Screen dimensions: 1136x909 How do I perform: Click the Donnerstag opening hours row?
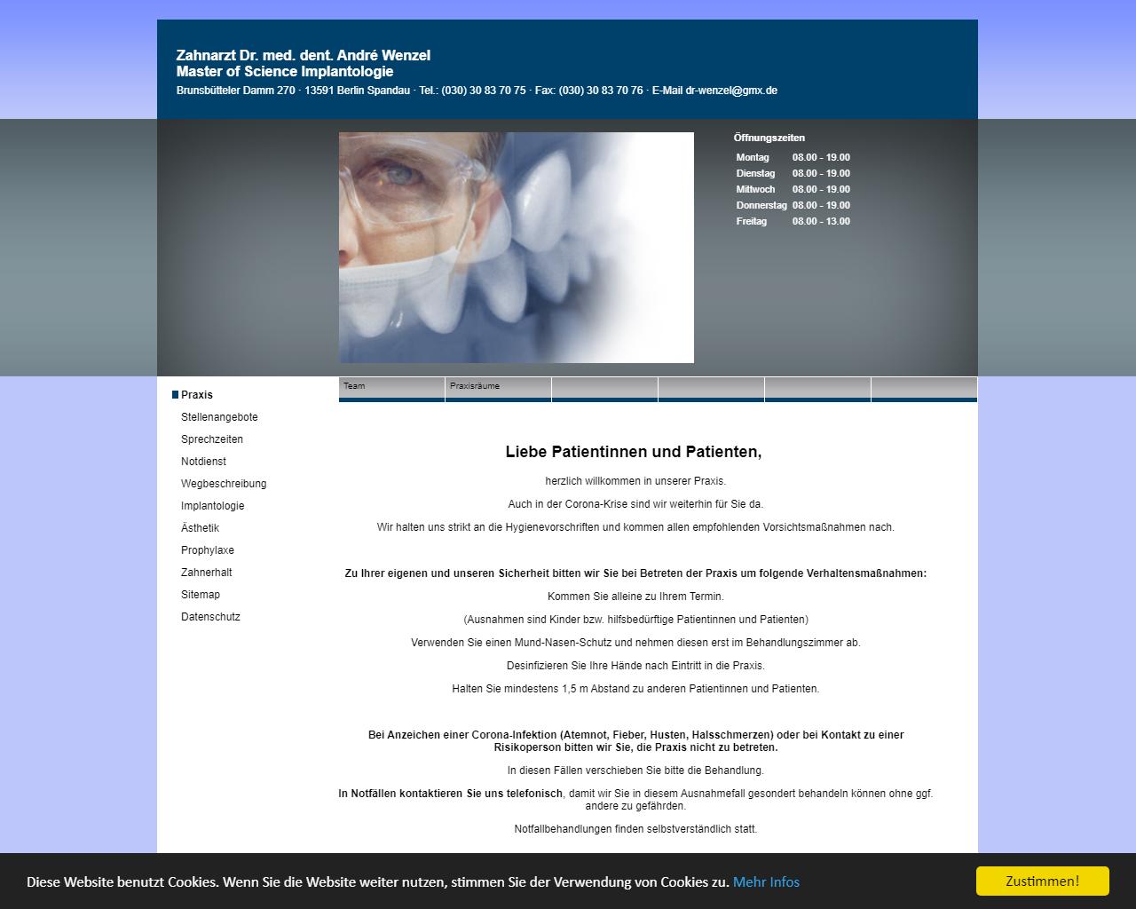click(x=793, y=205)
